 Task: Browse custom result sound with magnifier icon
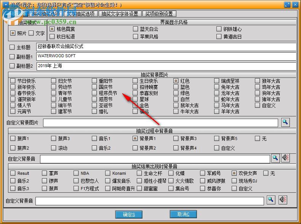[271, 200]
